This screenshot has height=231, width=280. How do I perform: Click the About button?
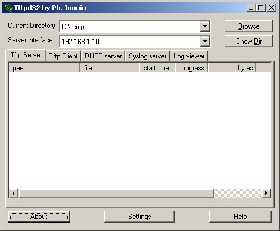click(x=39, y=217)
